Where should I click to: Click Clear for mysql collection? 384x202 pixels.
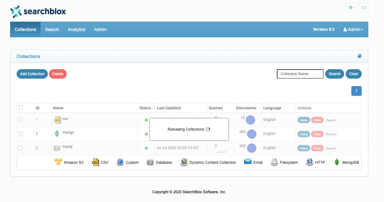coord(317,148)
